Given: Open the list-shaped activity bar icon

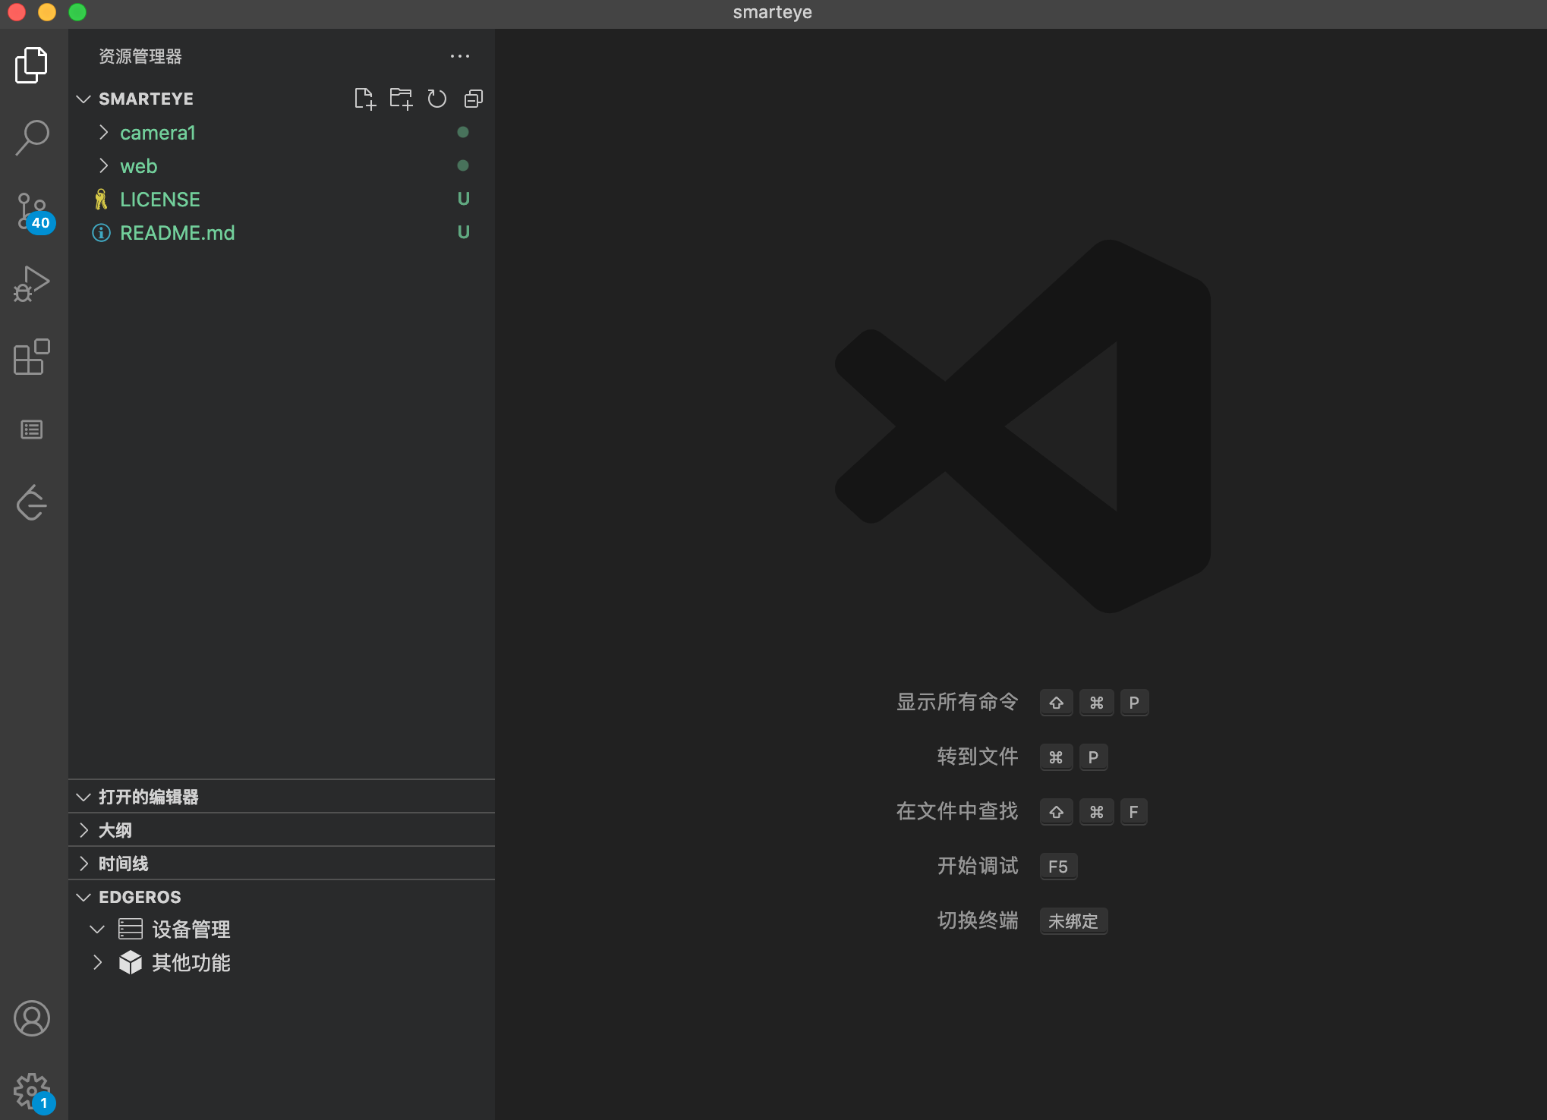Looking at the screenshot, I should pos(32,429).
